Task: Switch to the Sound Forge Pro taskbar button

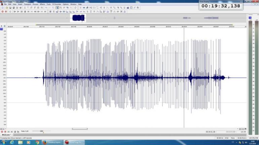Action: click(x=74, y=142)
